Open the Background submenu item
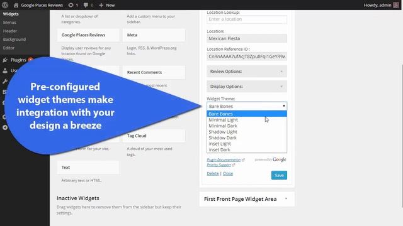The height and width of the screenshot is (226, 403). (x=14, y=39)
